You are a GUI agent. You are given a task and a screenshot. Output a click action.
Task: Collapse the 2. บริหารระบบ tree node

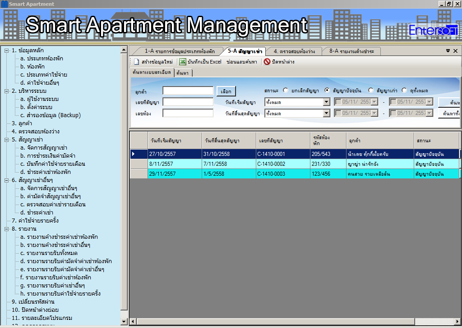6,91
